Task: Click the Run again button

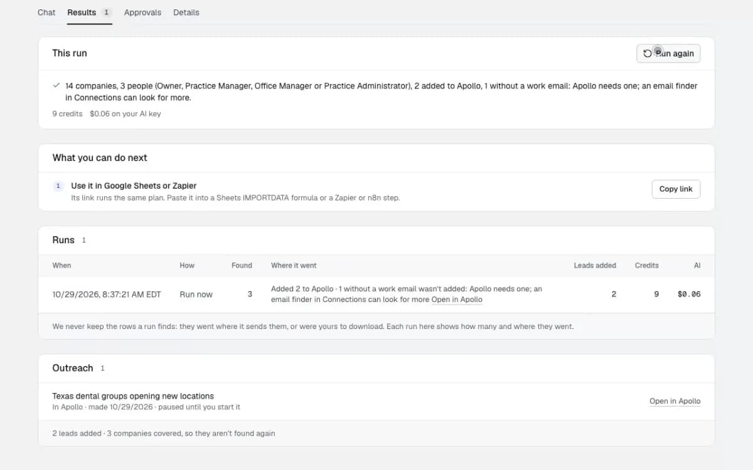Action: tap(668, 53)
